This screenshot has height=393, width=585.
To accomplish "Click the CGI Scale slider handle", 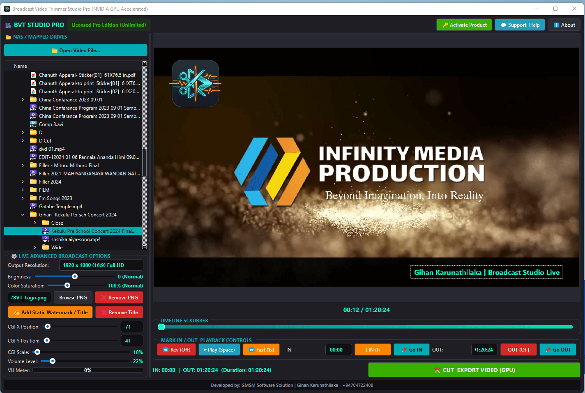I will (37, 352).
